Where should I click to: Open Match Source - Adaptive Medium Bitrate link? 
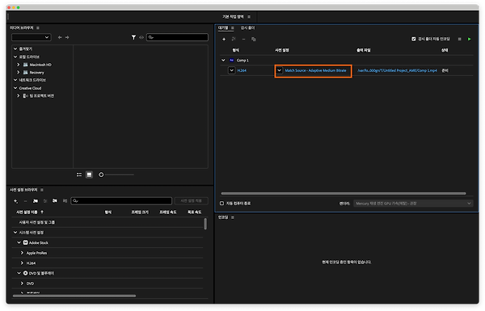click(x=315, y=71)
